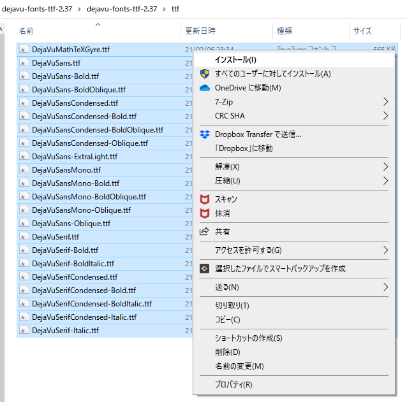Image resolution: width=407 pixels, height=402 pixels.
Task: Click the font file icon of DejaVuSans-Oblique.ttf
Action: tap(24, 224)
